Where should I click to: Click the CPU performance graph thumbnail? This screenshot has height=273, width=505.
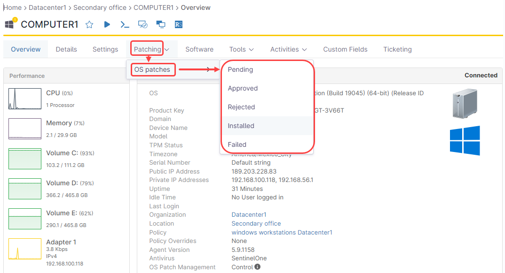pos(25,99)
